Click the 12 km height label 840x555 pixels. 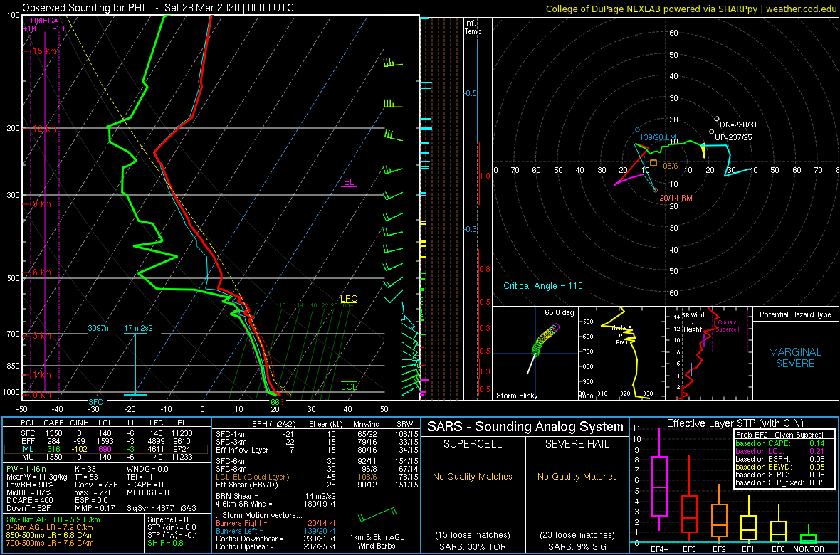pos(44,129)
